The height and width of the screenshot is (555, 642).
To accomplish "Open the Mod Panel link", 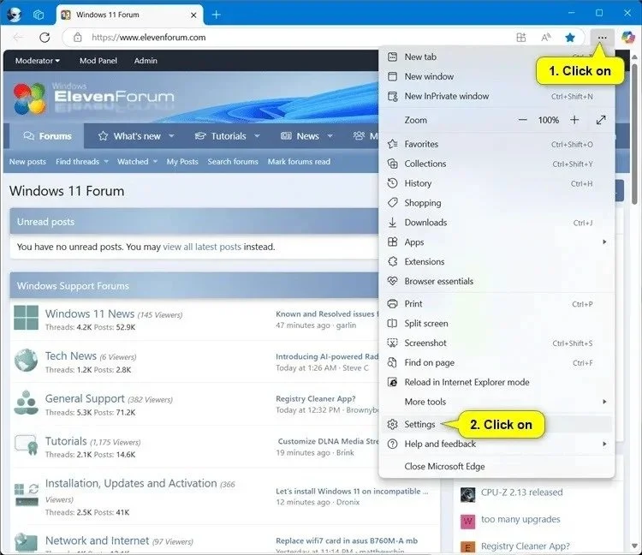I will 98,61.
